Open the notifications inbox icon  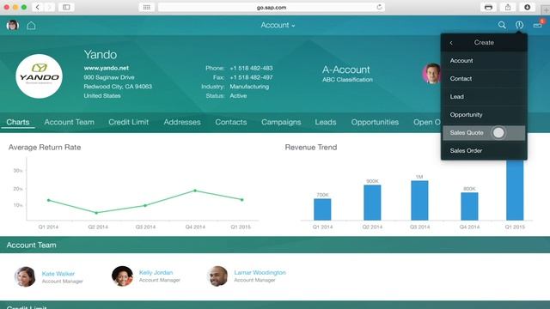click(x=538, y=25)
